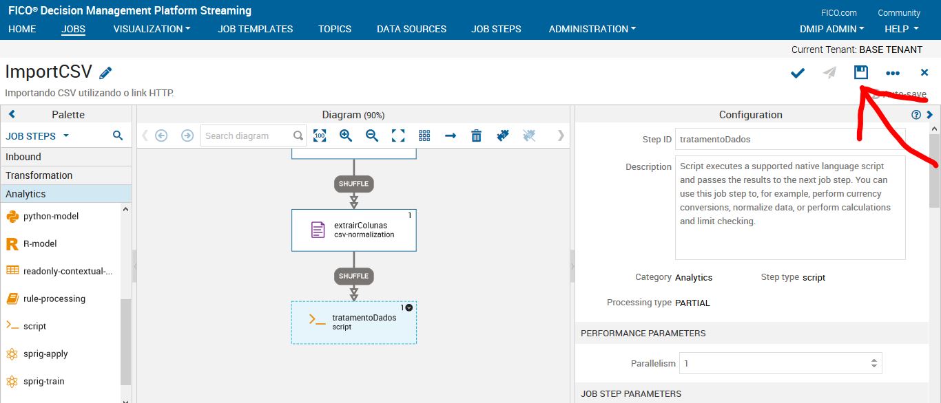Validate the job with the checkmark icon

click(797, 72)
